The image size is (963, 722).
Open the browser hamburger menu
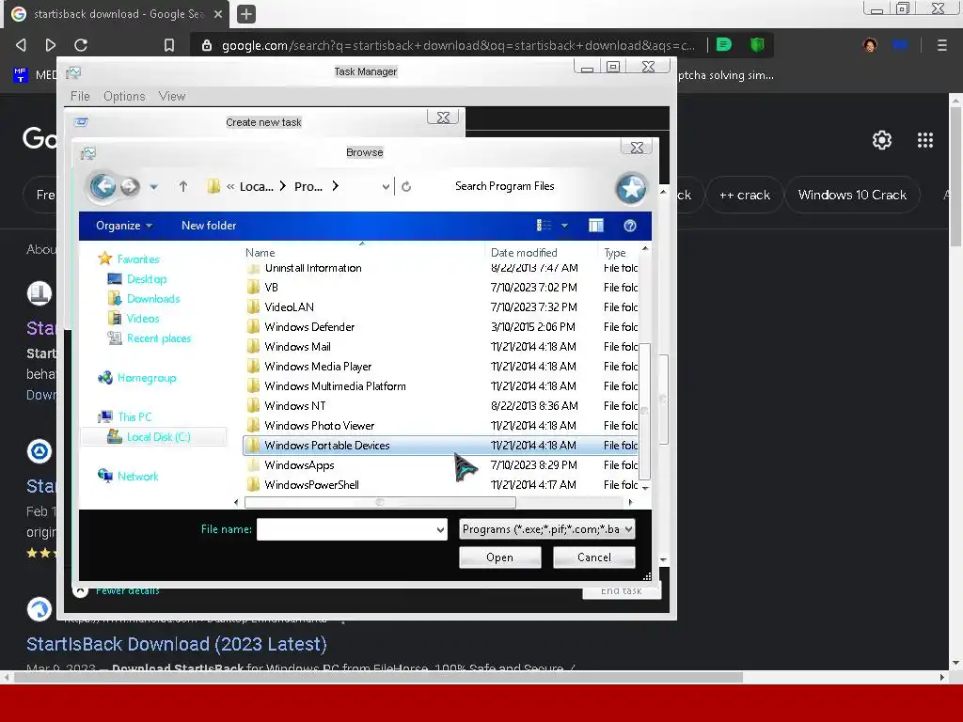[941, 45]
